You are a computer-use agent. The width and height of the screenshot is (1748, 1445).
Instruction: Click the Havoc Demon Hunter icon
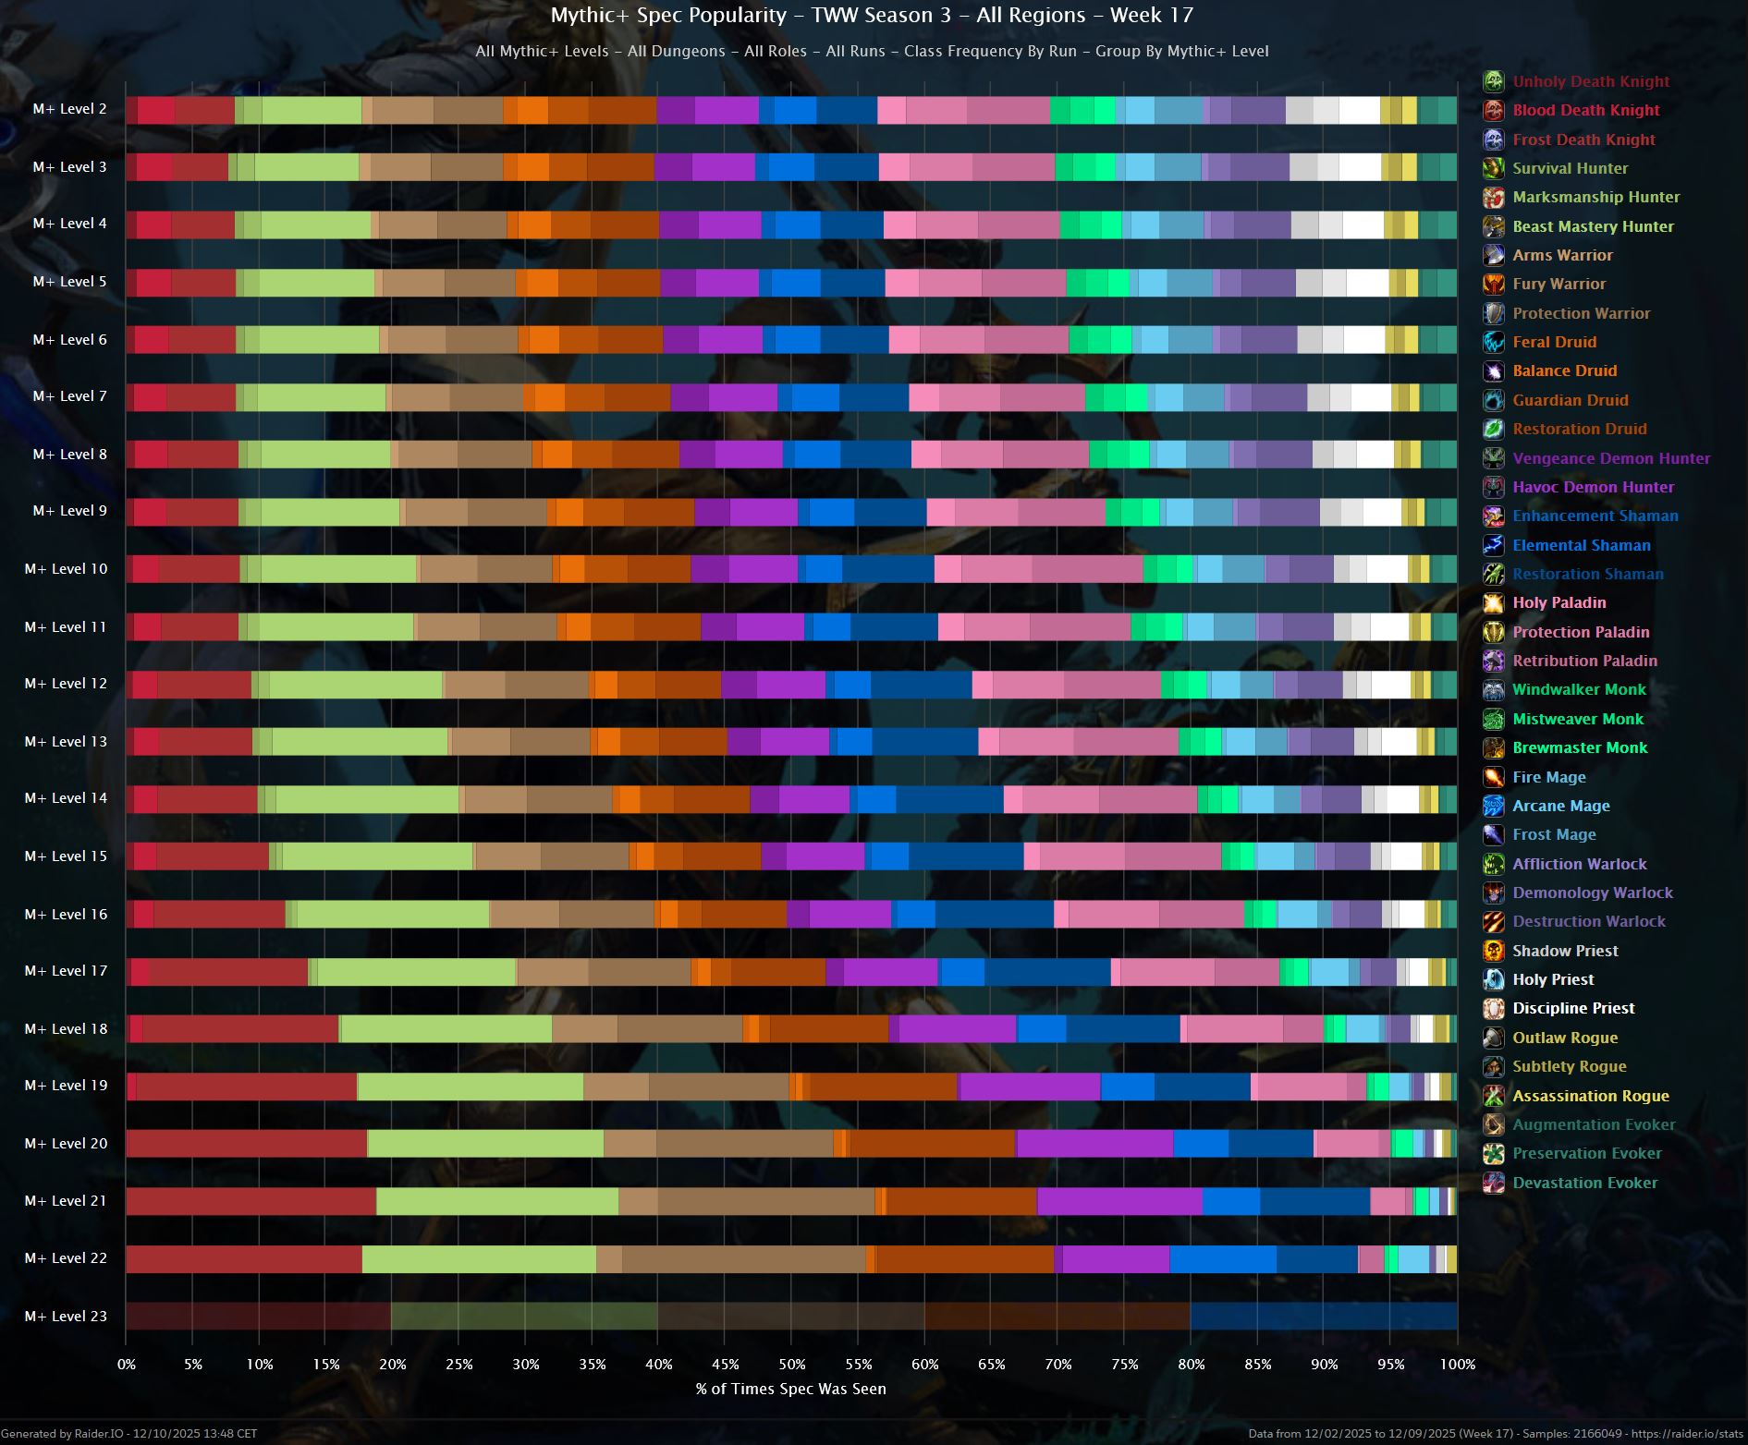pyautogui.click(x=1493, y=487)
